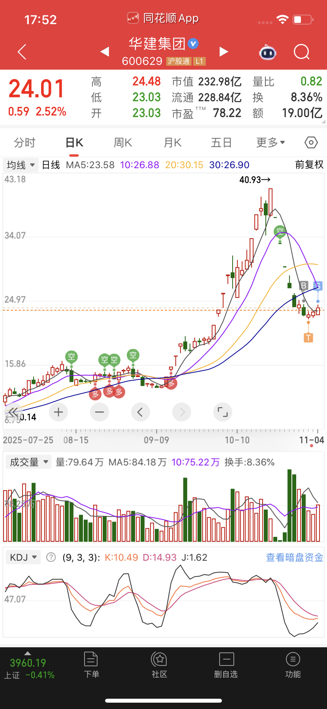
Task: Tap the K:10.49 indicator value
Action: pos(121,557)
